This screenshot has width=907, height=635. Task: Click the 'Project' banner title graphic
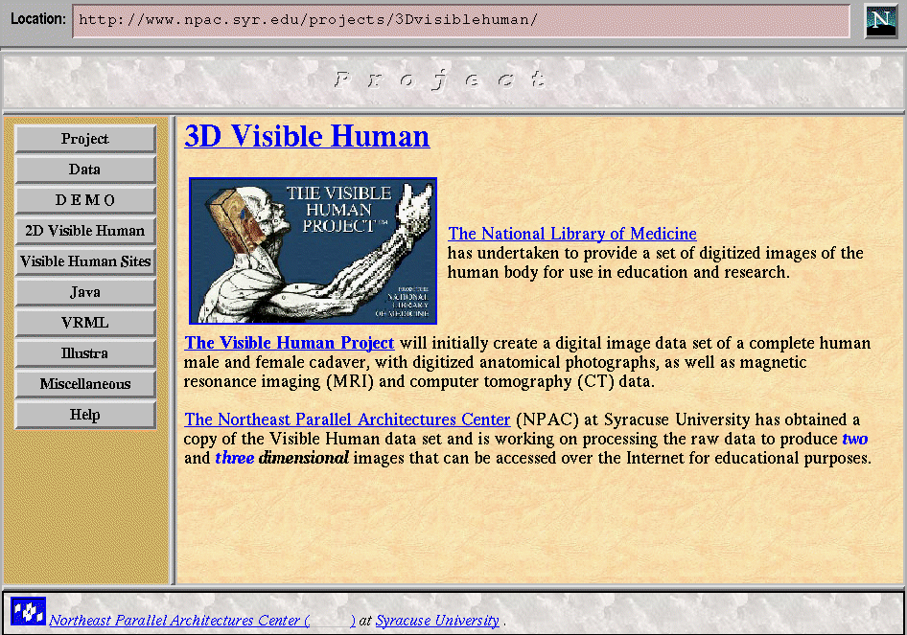440,79
